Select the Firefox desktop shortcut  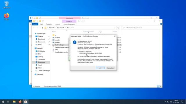6,16
